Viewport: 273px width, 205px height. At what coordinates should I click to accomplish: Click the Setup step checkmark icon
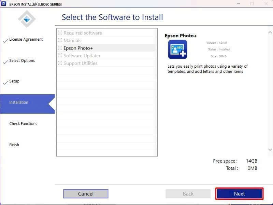point(5,82)
